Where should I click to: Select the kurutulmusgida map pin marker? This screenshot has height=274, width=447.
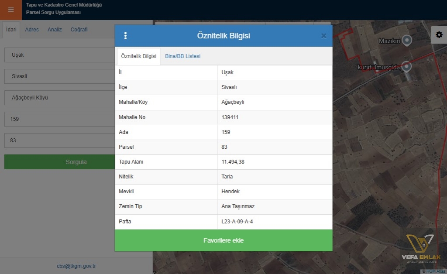click(406, 67)
